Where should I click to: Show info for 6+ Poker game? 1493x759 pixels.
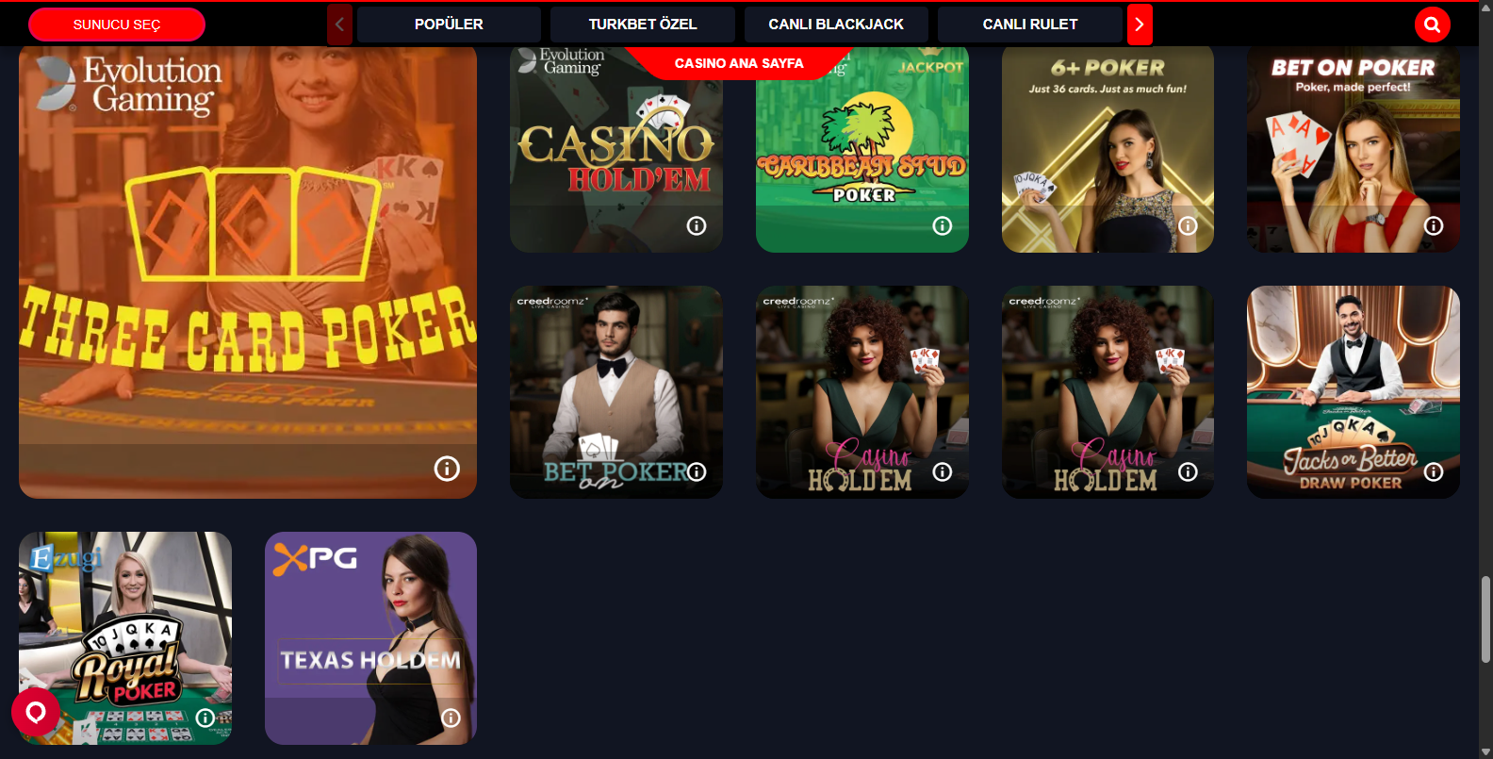point(1188,226)
